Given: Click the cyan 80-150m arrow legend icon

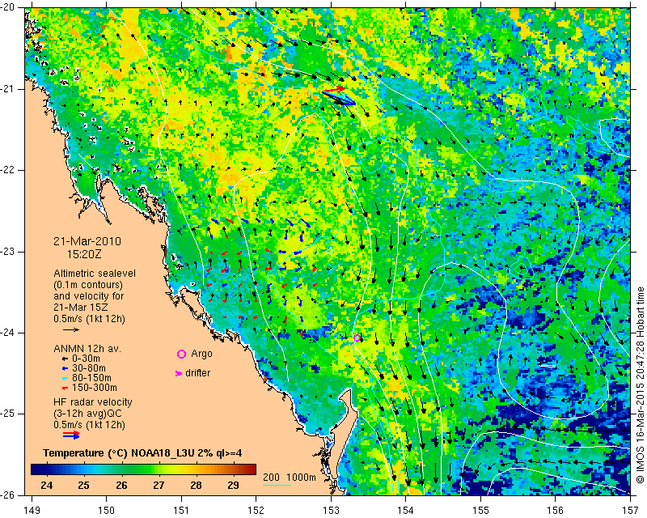Looking at the screenshot, I should pyautogui.click(x=65, y=378).
